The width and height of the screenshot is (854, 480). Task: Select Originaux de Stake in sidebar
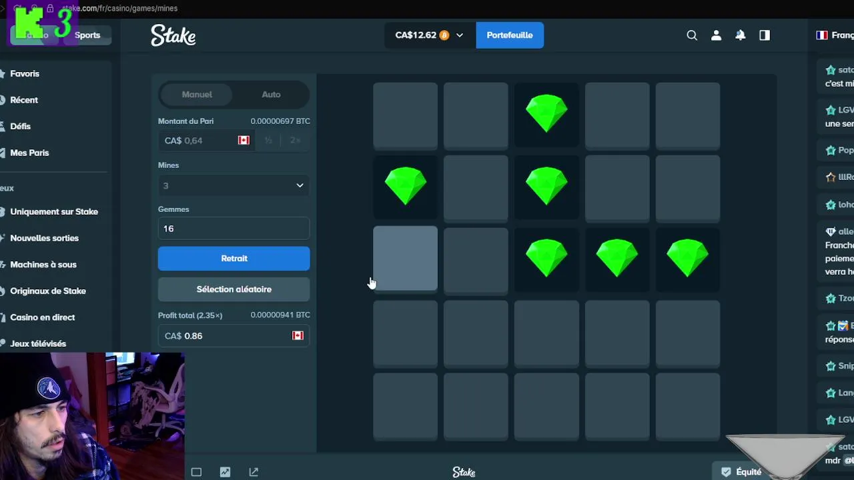(x=48, y=291)
